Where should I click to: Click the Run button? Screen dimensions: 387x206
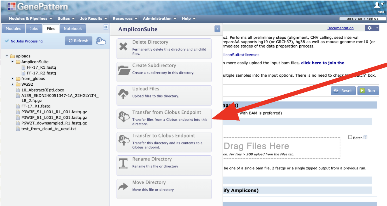368,91
